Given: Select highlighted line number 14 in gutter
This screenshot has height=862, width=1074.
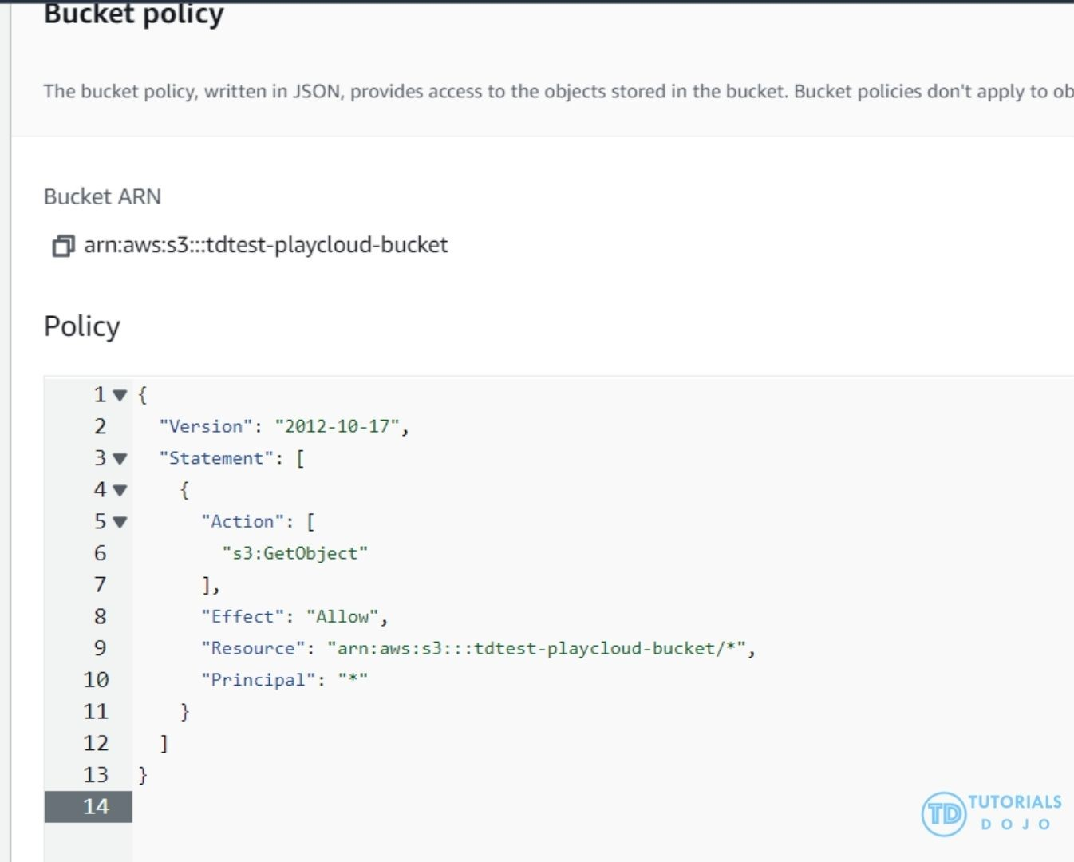Looking at the screenshot, I should 96,806.
